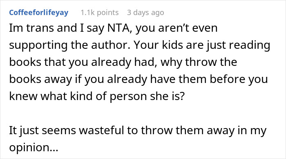286x159 pixels.
Task: Open the 3 days ago permalink
Action: point(145,13)
